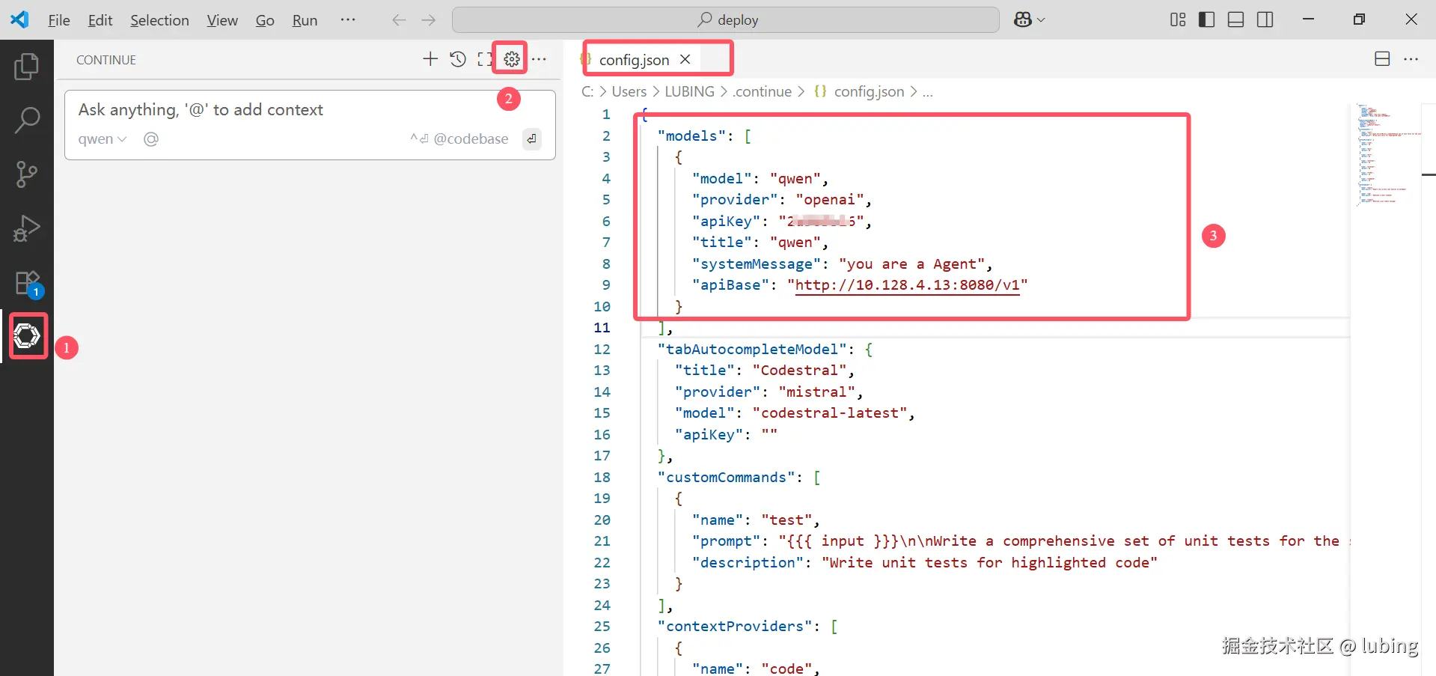1436x676 pixels.
Task: Split the editor using the layout icon
Action: (x=1382, y=59)
